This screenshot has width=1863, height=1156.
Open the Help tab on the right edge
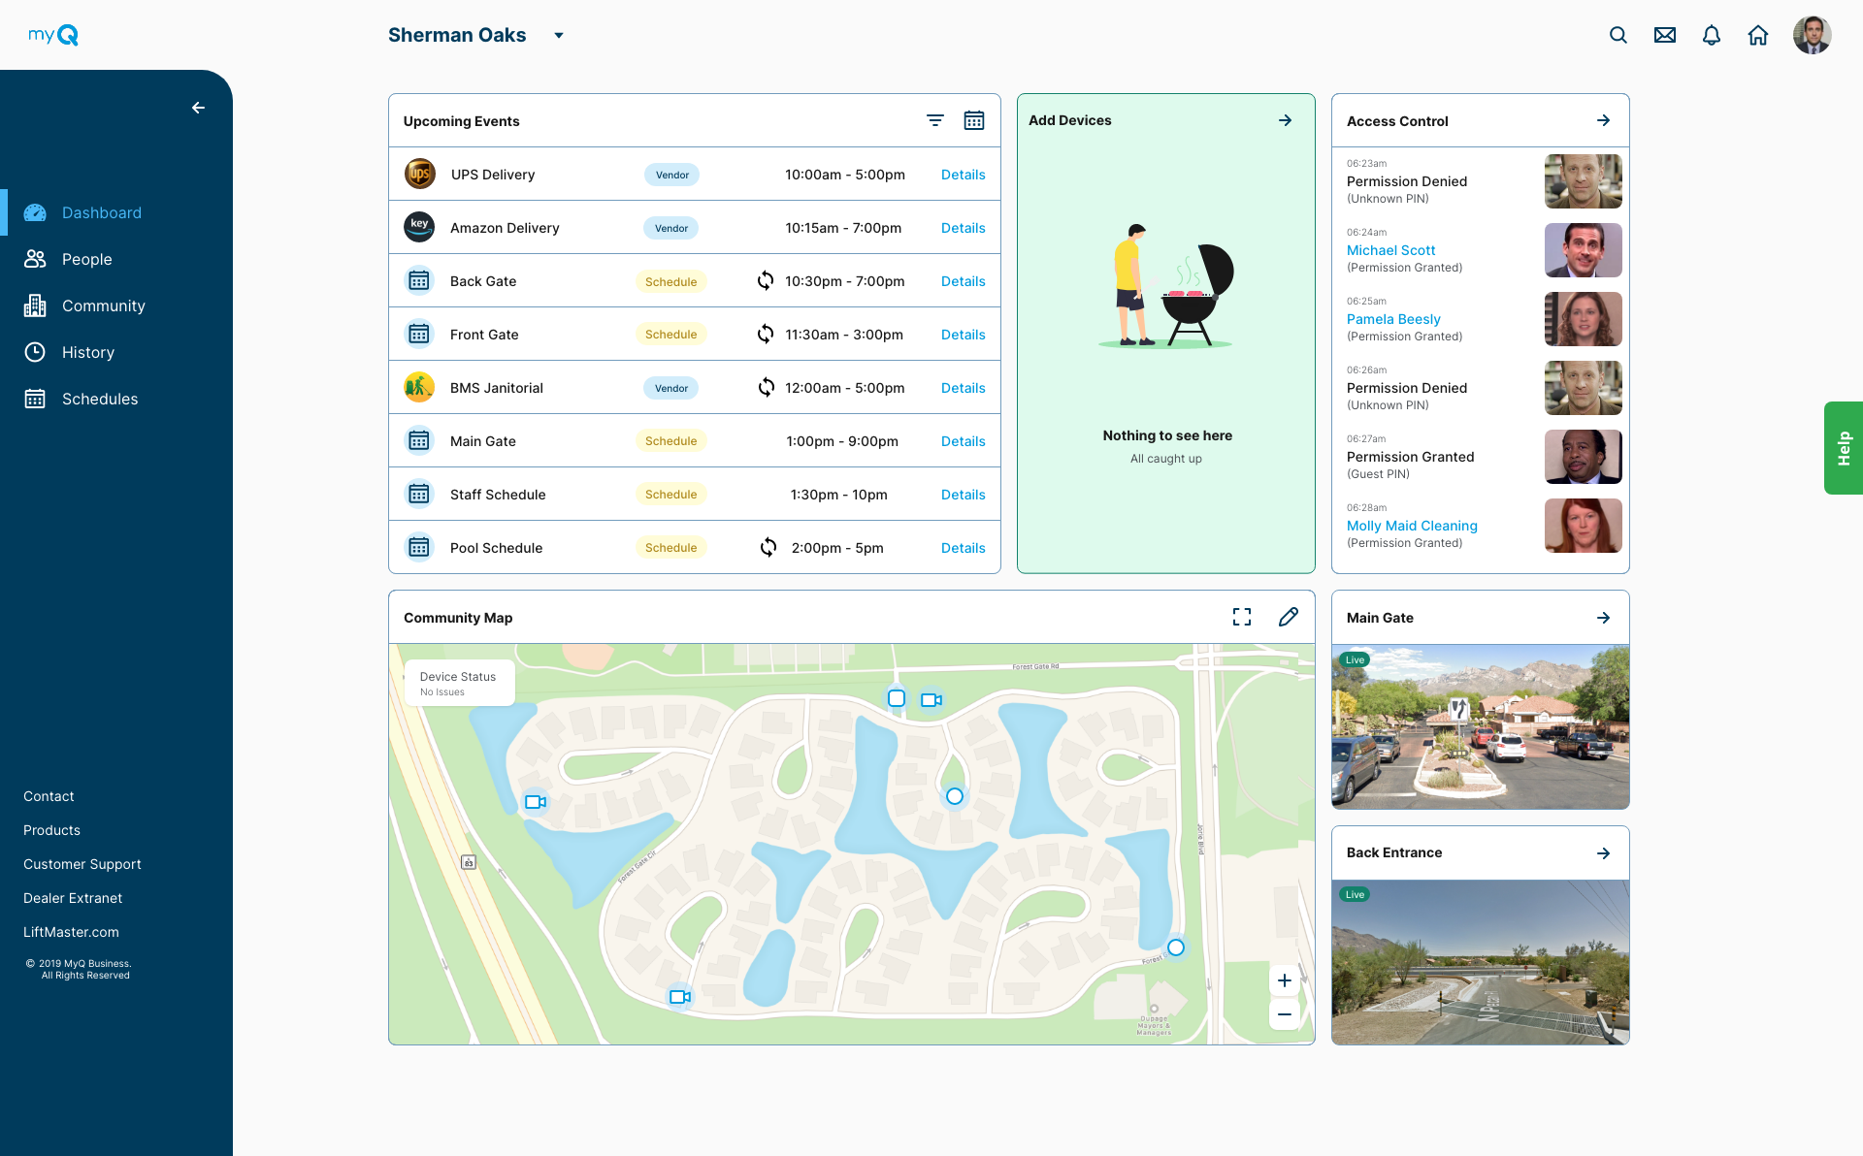click(x=1845, y=447)
